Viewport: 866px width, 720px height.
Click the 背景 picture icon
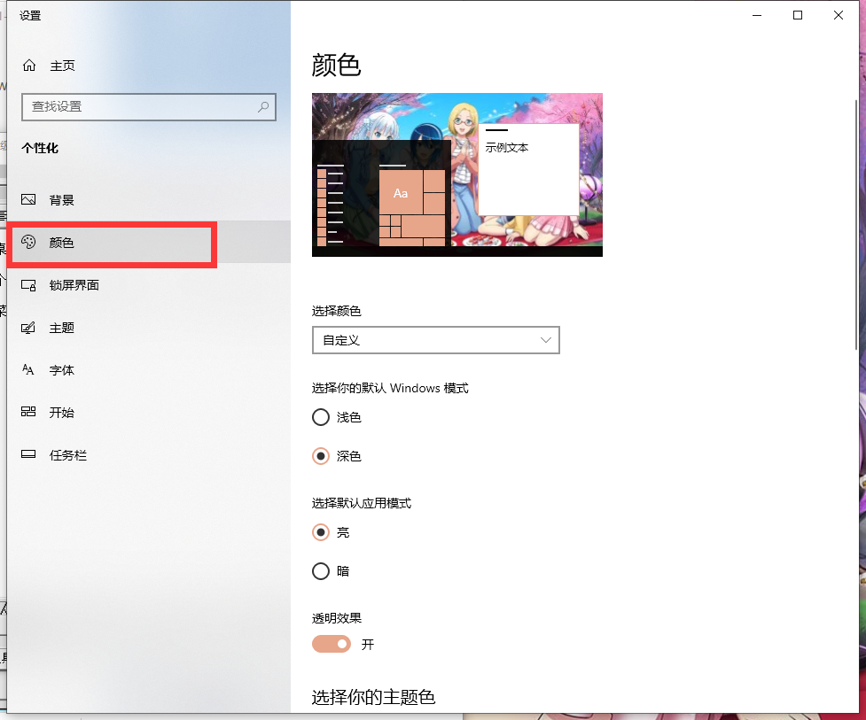click(28, 200)
